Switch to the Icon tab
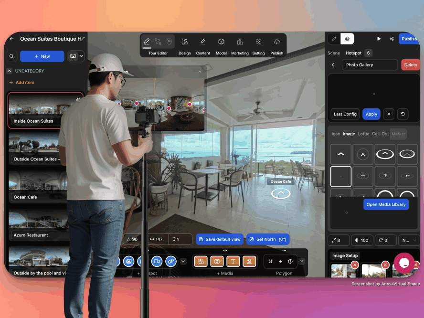 point(336,134)
